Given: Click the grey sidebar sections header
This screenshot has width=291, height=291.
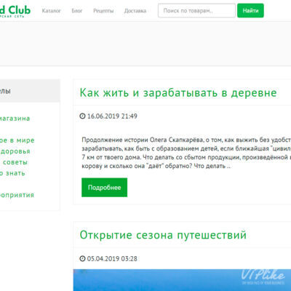Looking at the screenshot, I should [30, 91].
